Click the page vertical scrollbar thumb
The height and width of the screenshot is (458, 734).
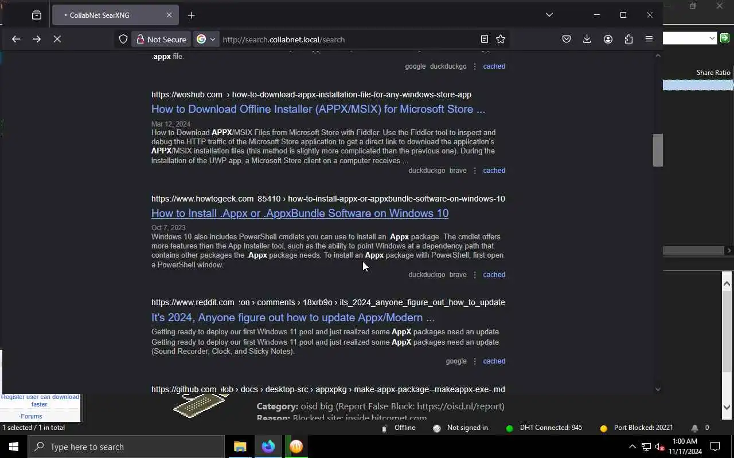658,150
